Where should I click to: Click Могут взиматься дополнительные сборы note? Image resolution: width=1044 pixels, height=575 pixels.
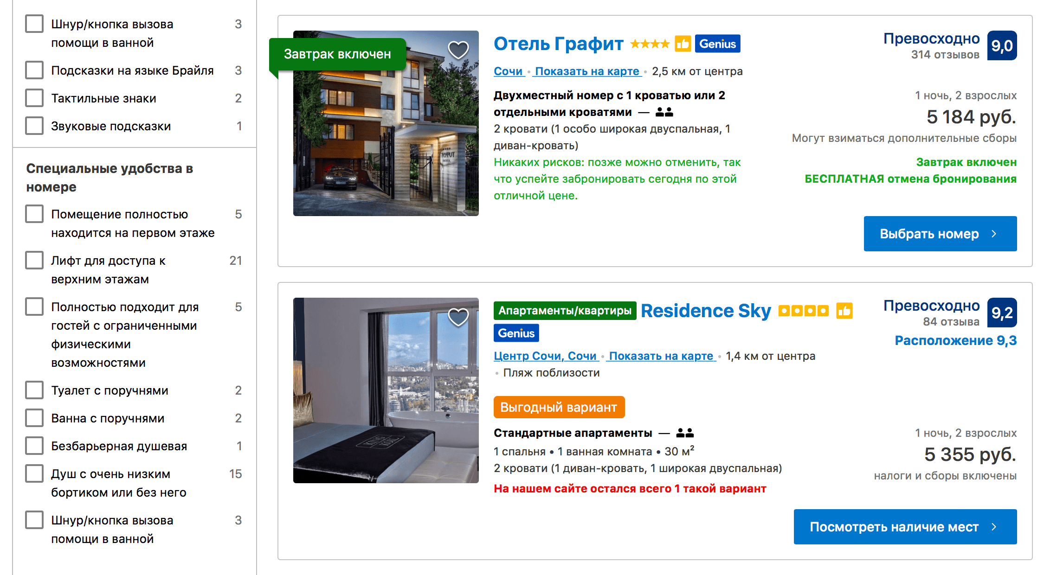[x=904, y=138]
